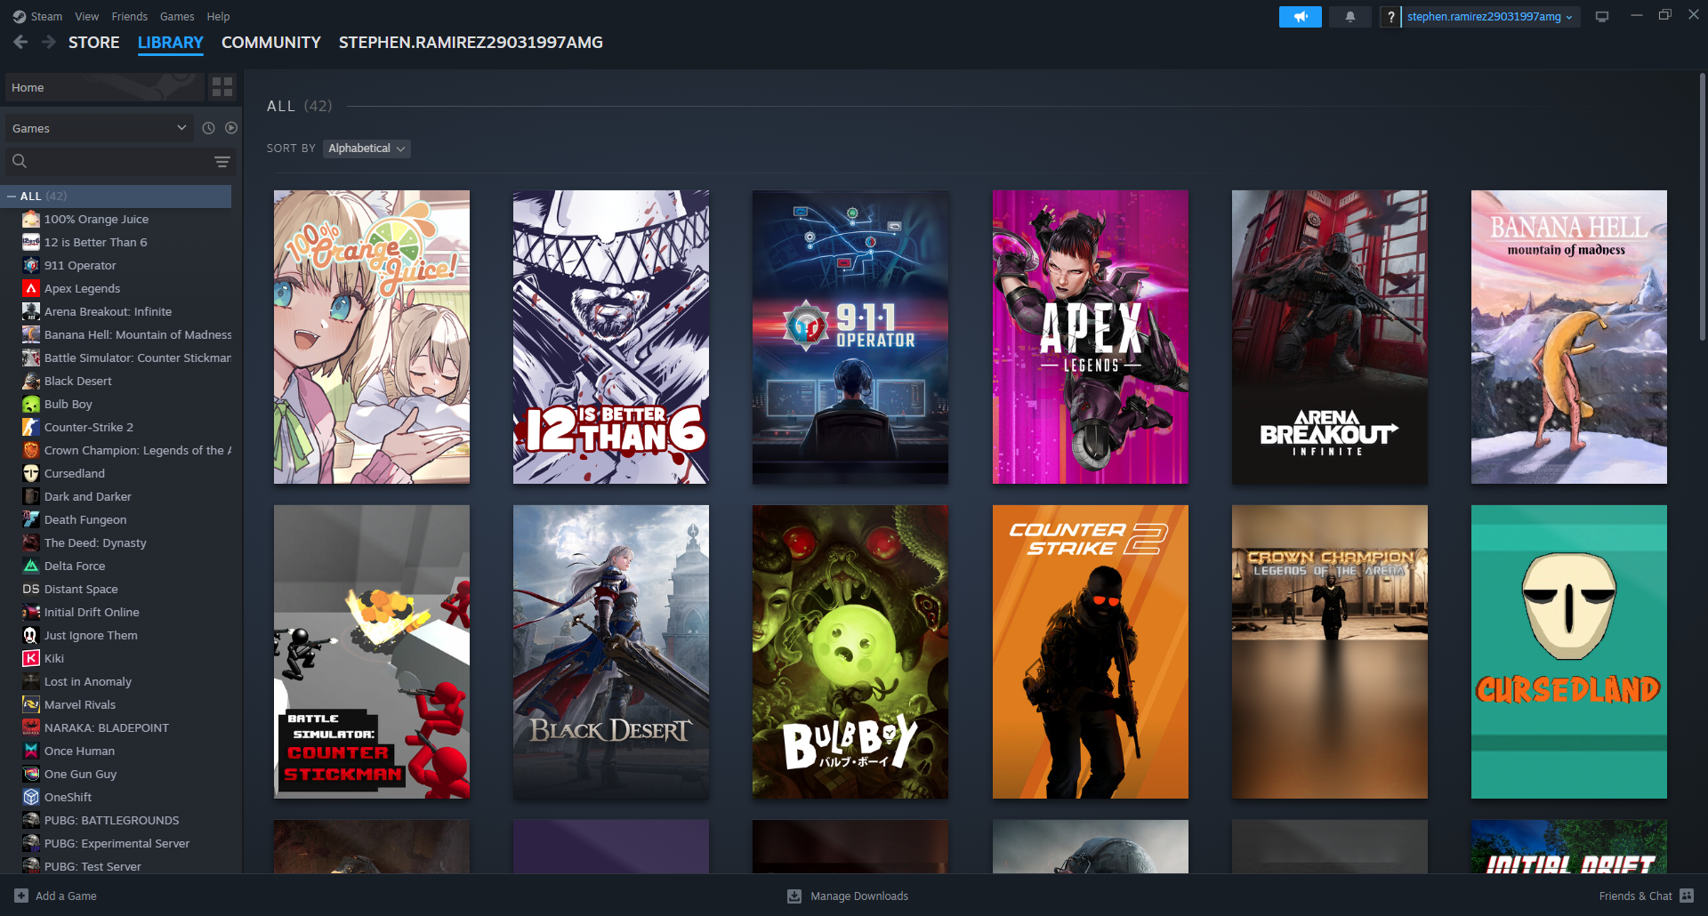Screen dimensions: 1708x916
Task: Click the library search field
Action: (x=120, y=161)
